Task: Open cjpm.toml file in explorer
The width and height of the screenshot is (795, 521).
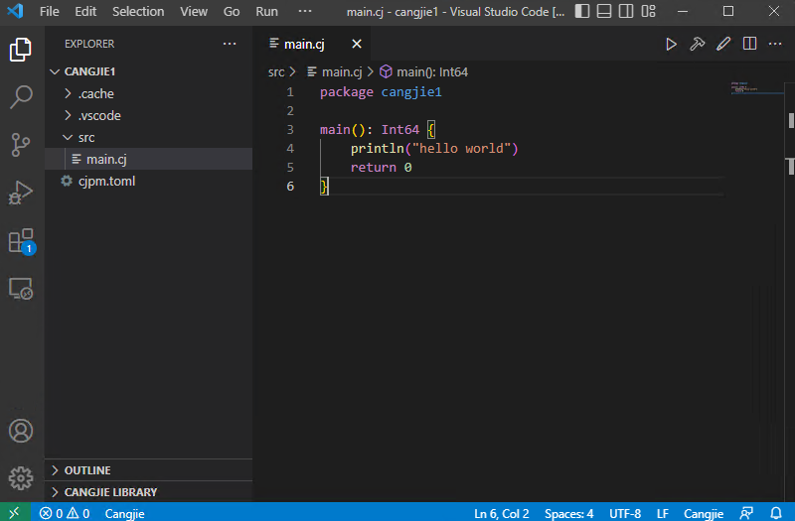Action: point(106,182)
